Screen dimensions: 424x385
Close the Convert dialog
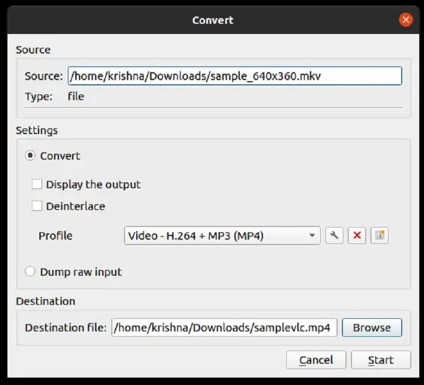point(406,20)
